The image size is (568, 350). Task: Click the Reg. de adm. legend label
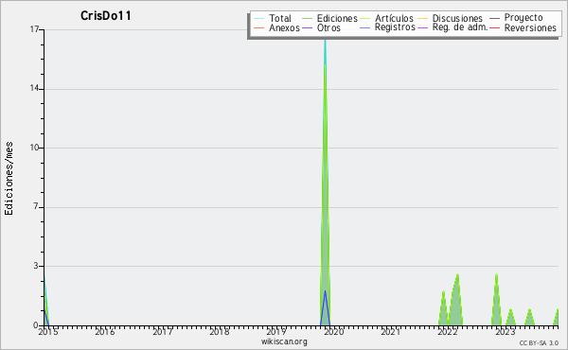click(x=459, y=27)
